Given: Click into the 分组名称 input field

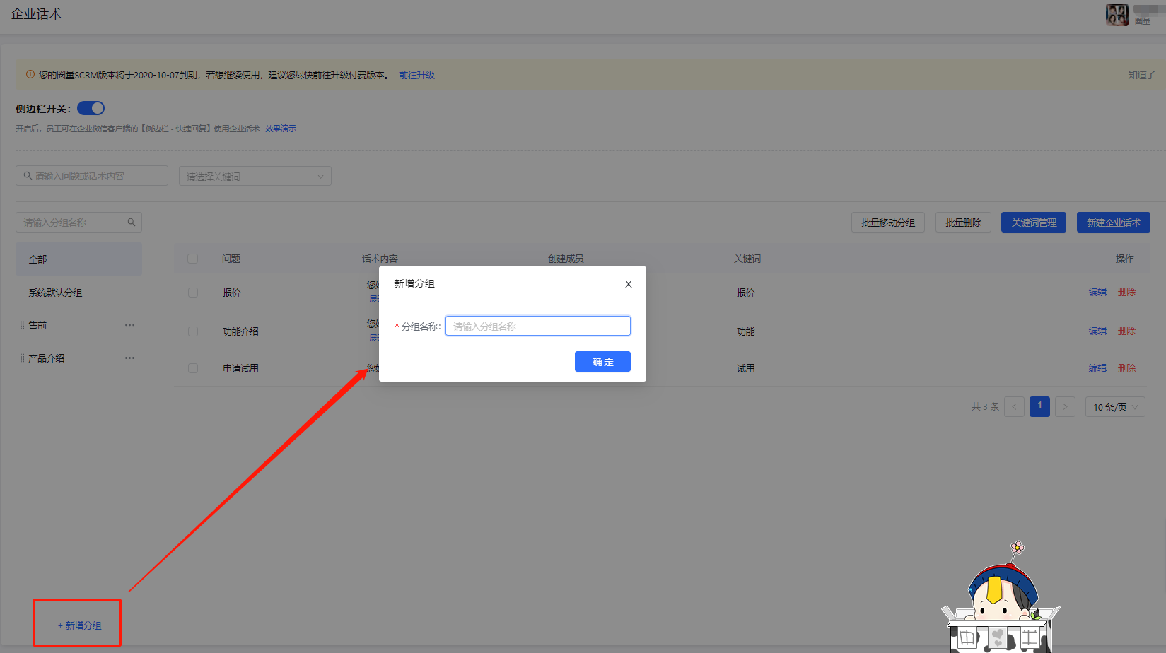Looking at the screenshot, I should pos(537,326).
